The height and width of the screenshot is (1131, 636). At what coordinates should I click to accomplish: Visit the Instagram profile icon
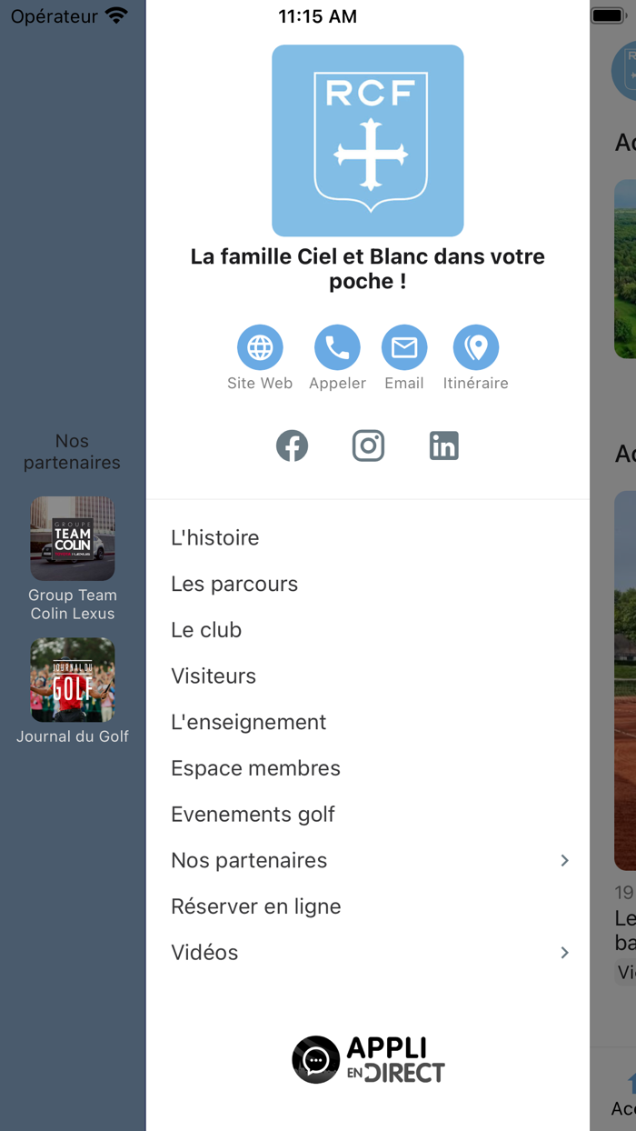368,445
